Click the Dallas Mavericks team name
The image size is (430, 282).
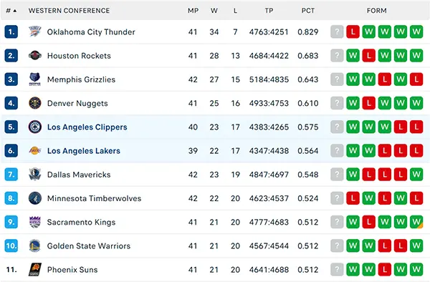pos(79,175)
